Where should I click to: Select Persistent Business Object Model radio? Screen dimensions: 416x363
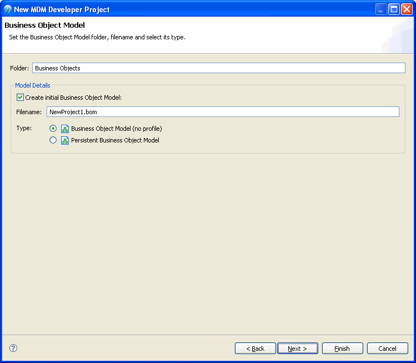[53, 140]
